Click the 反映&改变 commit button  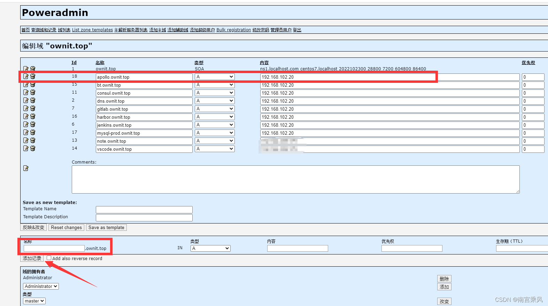point(33,227)
